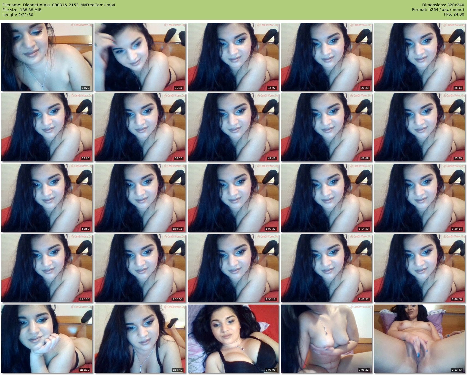Open the thumbnail stamped 1:14:53
This screenshot has width=467, height=375.
(x=326, y=198)
